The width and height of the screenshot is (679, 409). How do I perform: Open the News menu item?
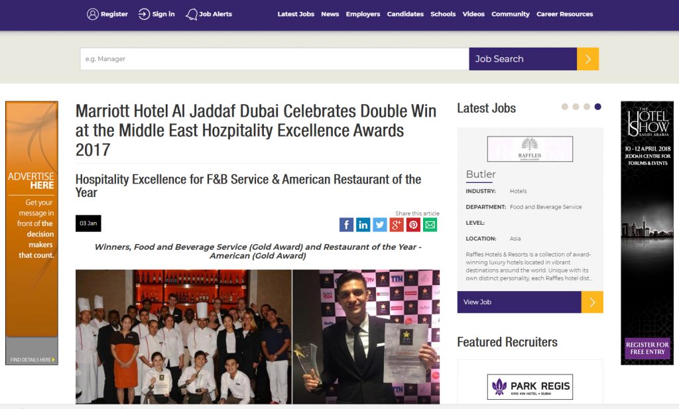click(330, 15)
